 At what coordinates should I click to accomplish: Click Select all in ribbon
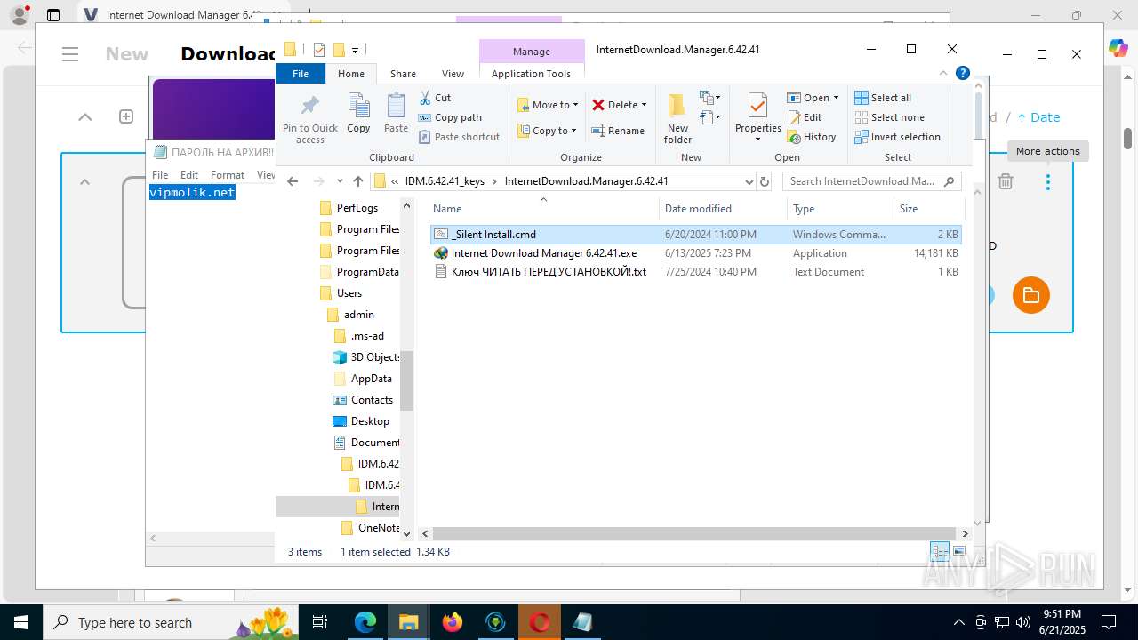(x=883, y=98)
